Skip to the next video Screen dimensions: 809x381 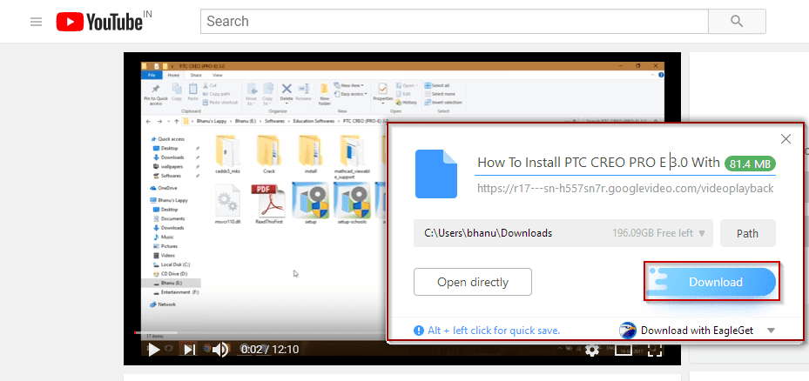[190, 350]
